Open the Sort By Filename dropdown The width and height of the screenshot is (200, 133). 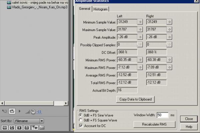pos(42,121)
